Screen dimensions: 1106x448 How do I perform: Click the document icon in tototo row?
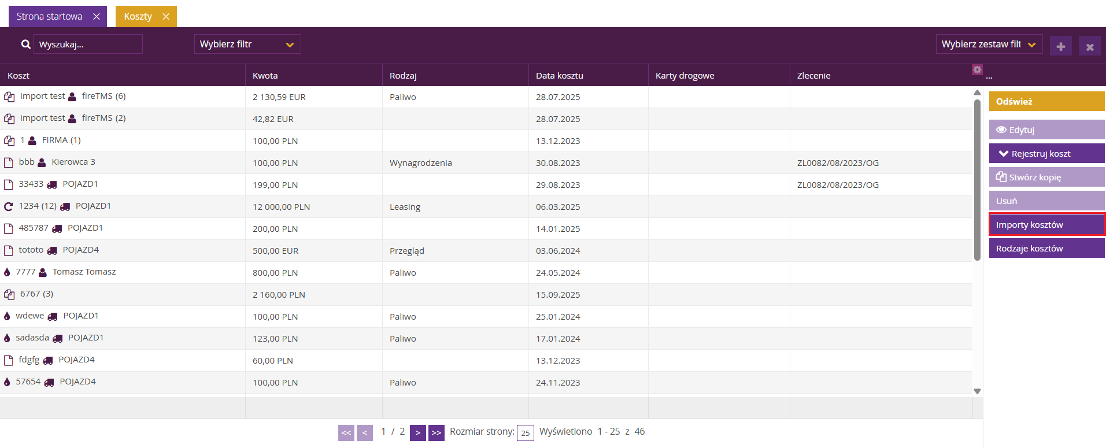(9, 250)
